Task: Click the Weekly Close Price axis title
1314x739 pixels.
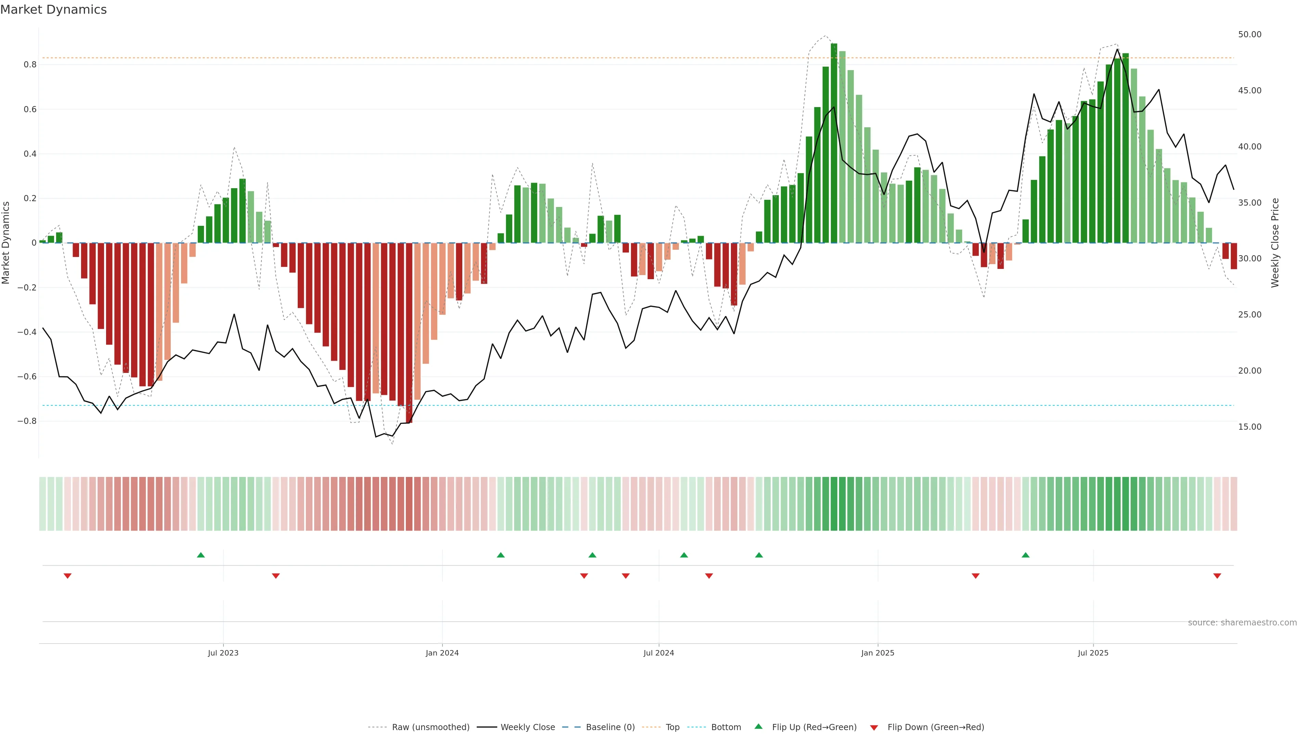Action: (x=1275, y=243)
